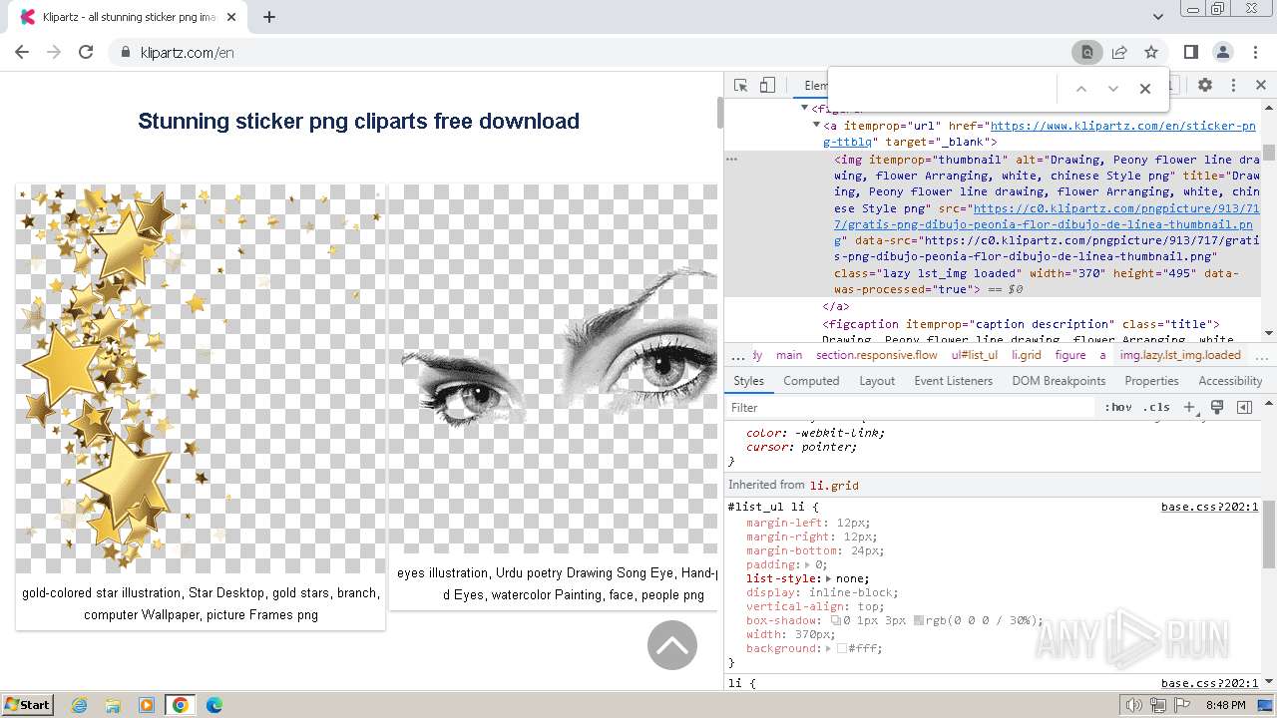1277x718 pixels.
Task: Bookmark this tab with the star icon
Action: coord(1151,52)
